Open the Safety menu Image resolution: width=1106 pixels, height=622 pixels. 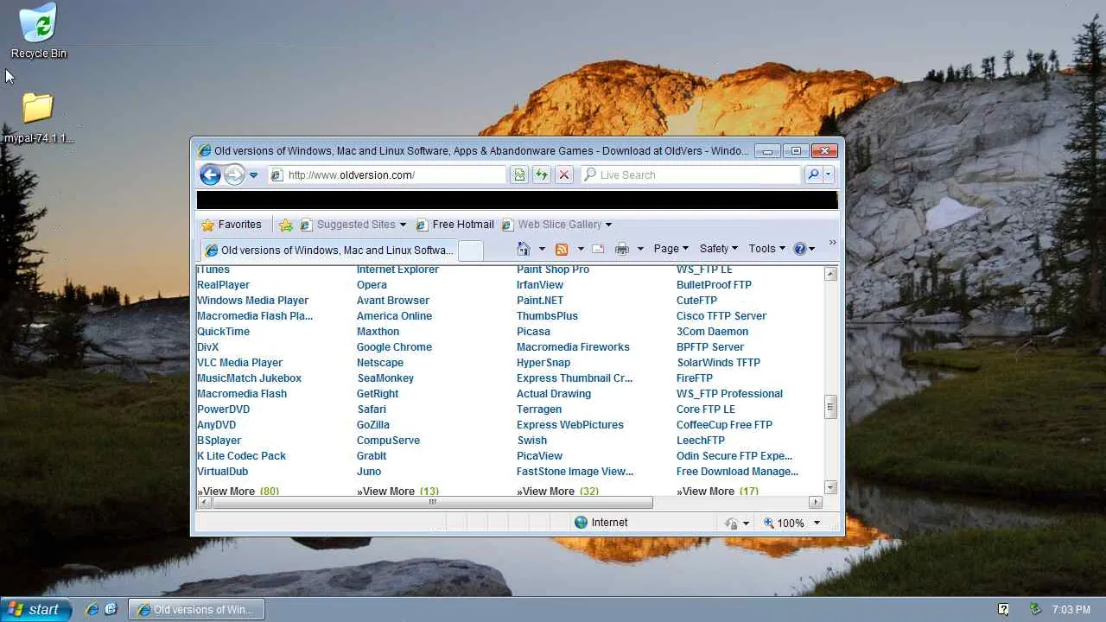click(x=718, y=249)
